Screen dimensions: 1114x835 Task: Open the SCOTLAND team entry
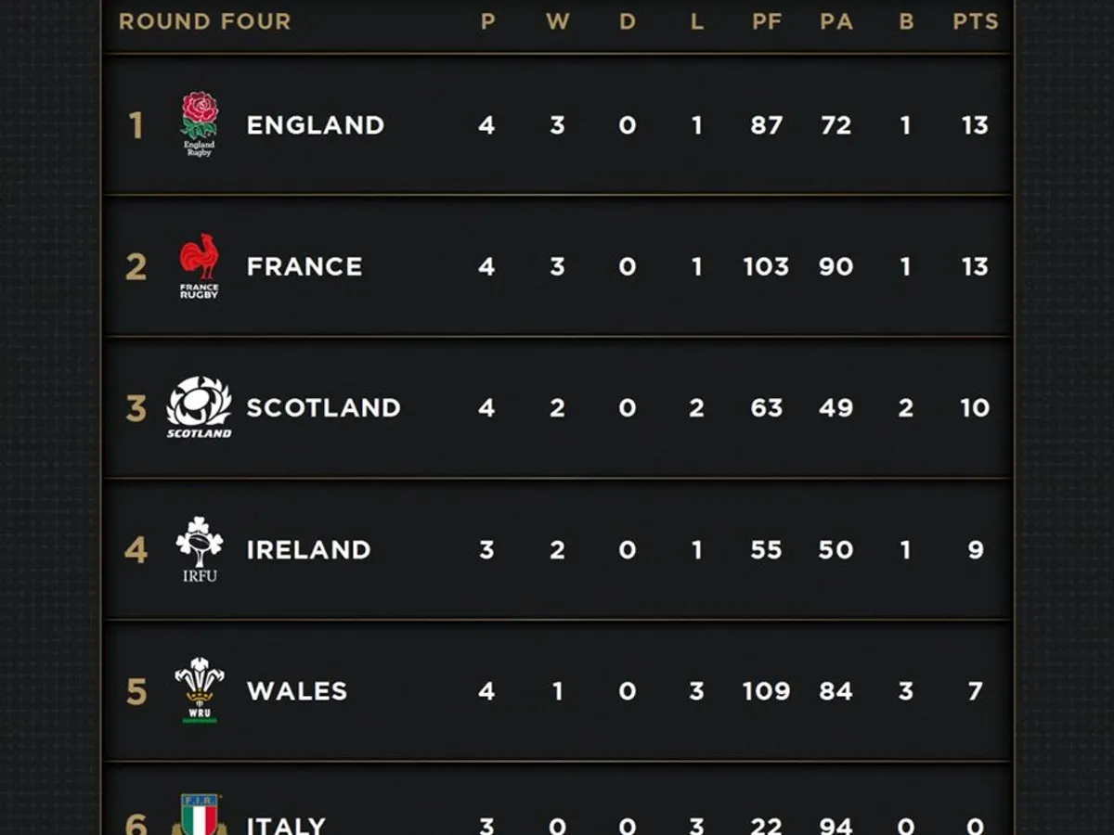point(323,408)
